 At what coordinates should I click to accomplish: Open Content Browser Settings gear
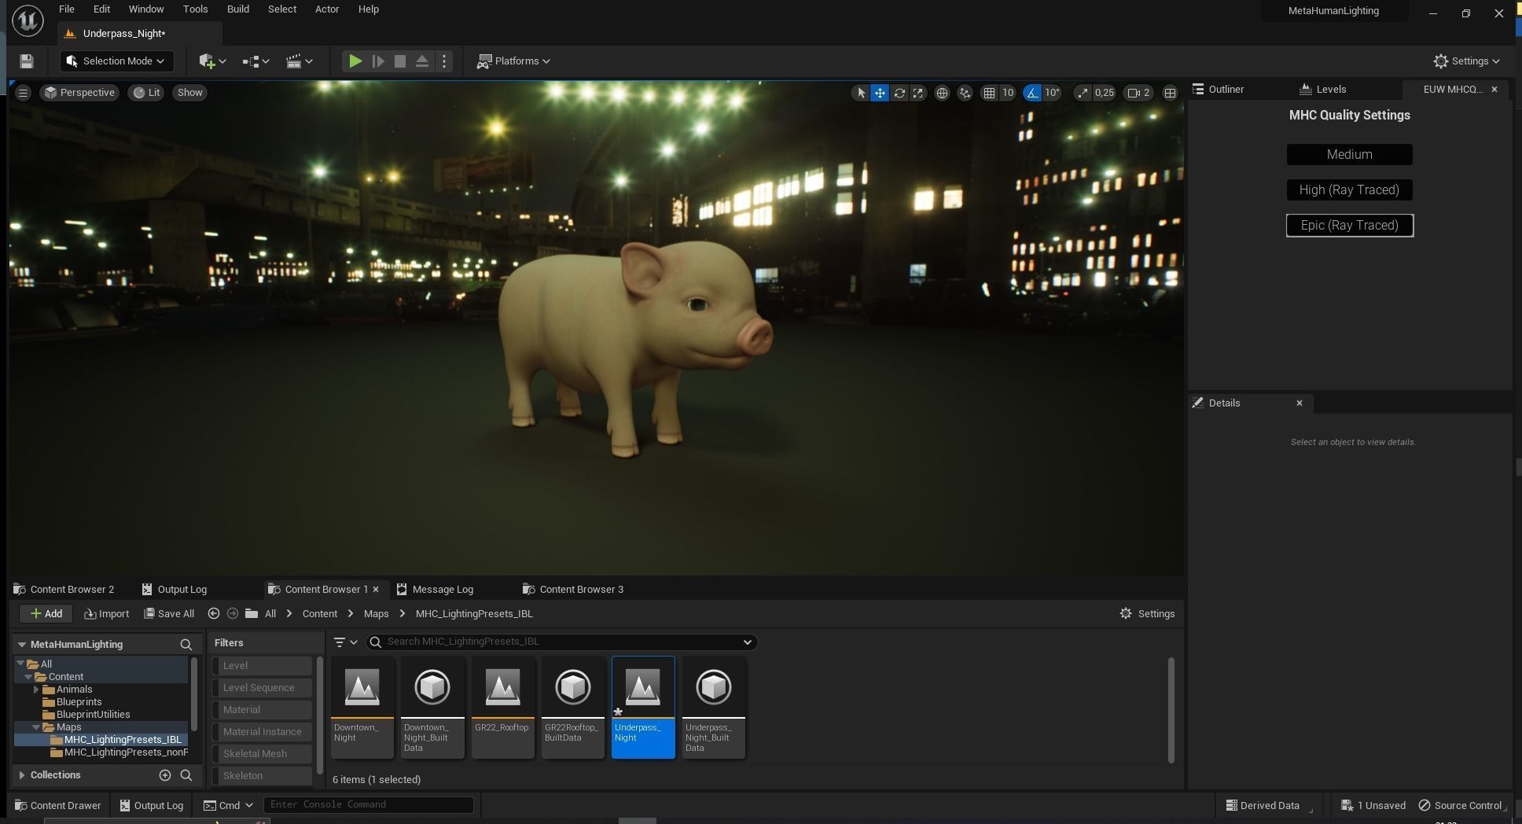pos(1147,614)
